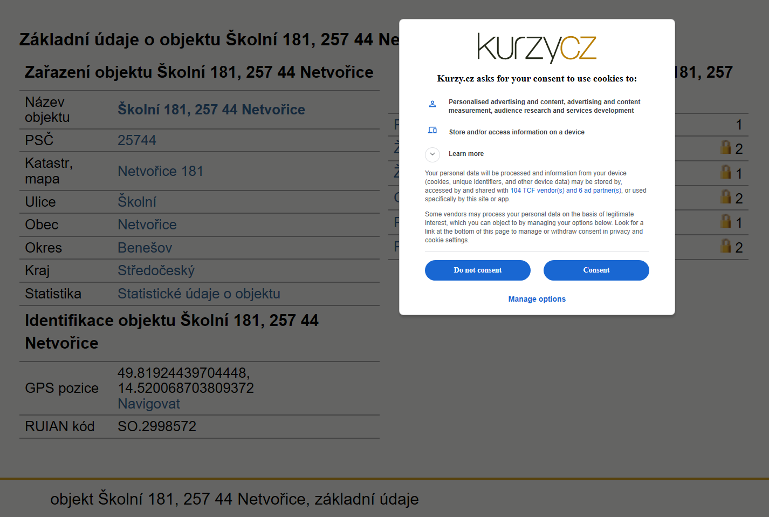769x517 pixels.
Task: Click the Do not consent button
Action: (478, 270)
